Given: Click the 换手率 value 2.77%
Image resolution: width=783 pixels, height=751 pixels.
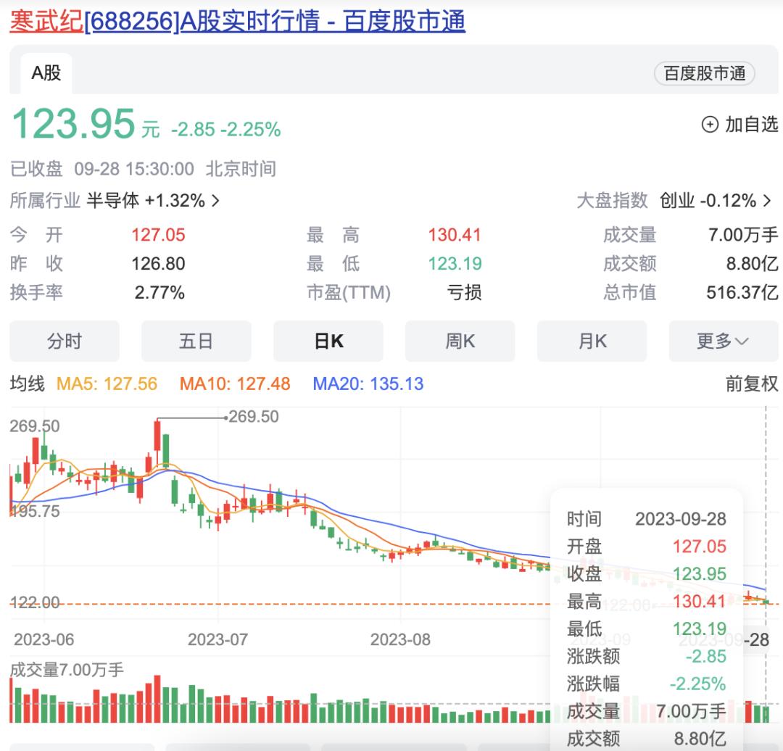Looking at the screenshot, I should (x=159, y=293).
